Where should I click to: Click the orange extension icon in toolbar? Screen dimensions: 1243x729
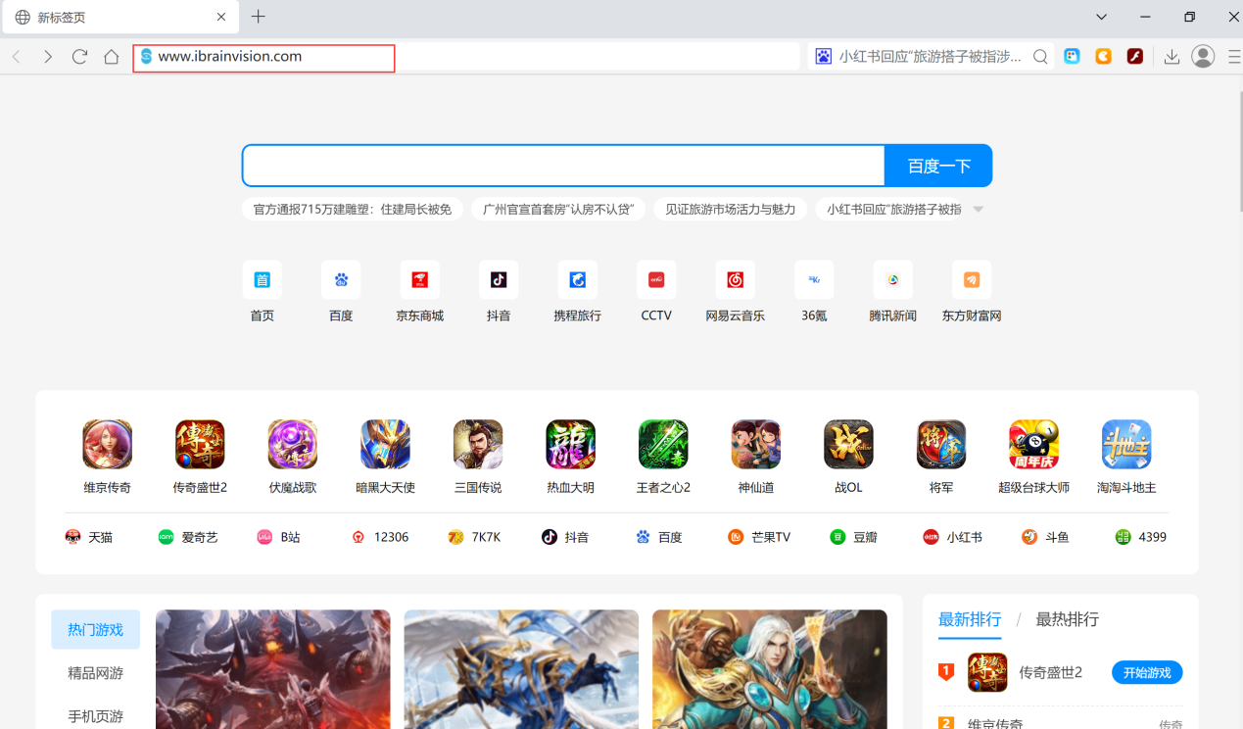point(1104,57)
